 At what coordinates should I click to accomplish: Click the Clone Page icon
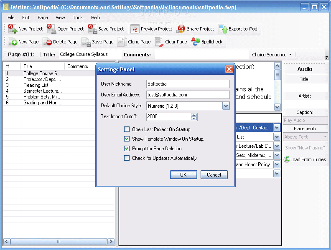(122, 42)
